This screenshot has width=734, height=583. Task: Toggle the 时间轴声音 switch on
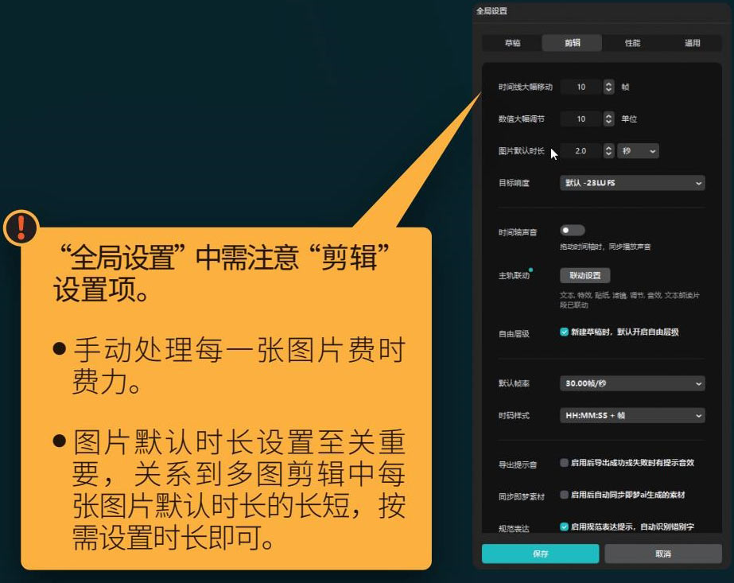572,231
